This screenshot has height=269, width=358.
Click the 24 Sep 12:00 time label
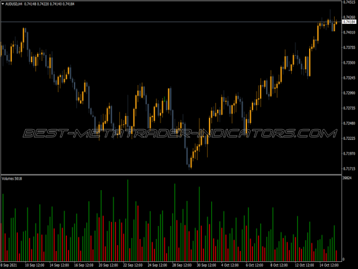point(158,265)
